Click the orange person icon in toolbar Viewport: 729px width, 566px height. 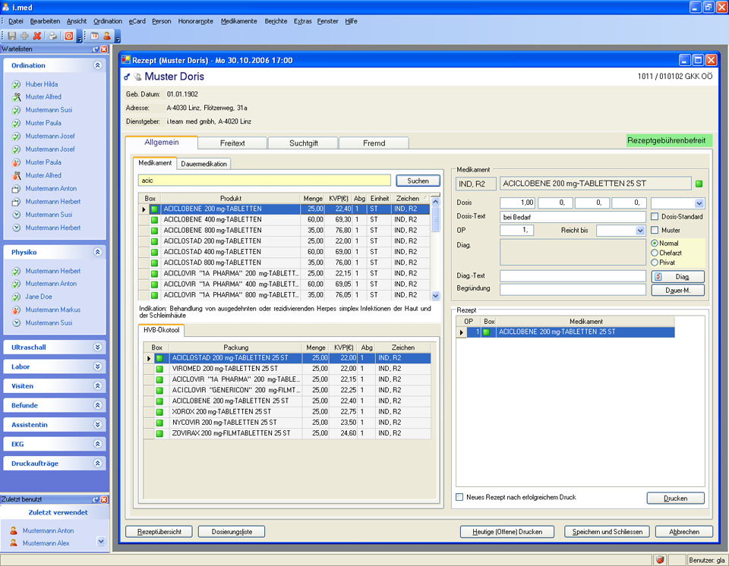pos(107,36)
